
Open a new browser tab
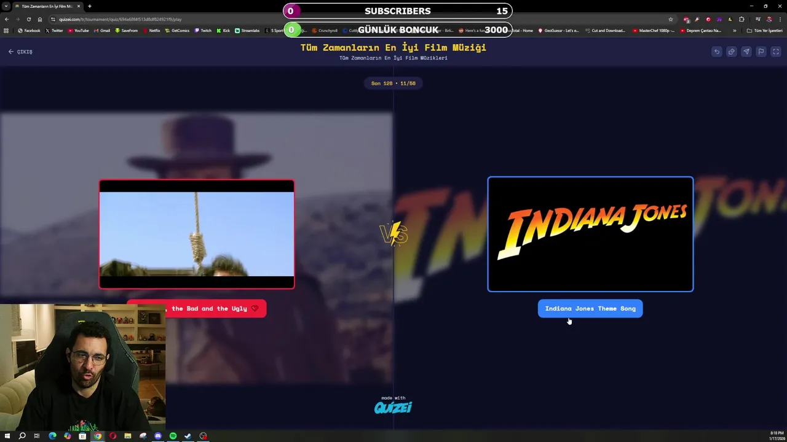[x=90, y=6]
